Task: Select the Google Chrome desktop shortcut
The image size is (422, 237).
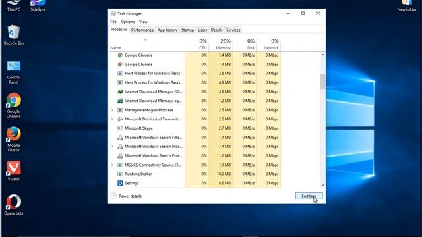Action: coord(13,105)
